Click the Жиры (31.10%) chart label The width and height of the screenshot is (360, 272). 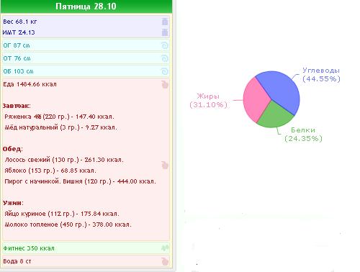pyautogui.click(x=208, y=101)
